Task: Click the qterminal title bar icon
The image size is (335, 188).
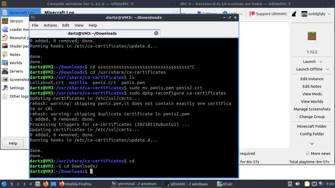Action: pos(33,17)
